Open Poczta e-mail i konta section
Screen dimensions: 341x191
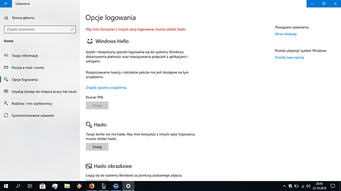click(x=40, y=68)
